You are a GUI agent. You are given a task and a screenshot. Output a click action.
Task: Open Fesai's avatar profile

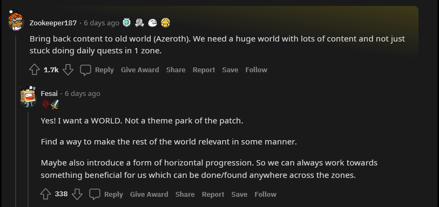(x=28, y=96)
